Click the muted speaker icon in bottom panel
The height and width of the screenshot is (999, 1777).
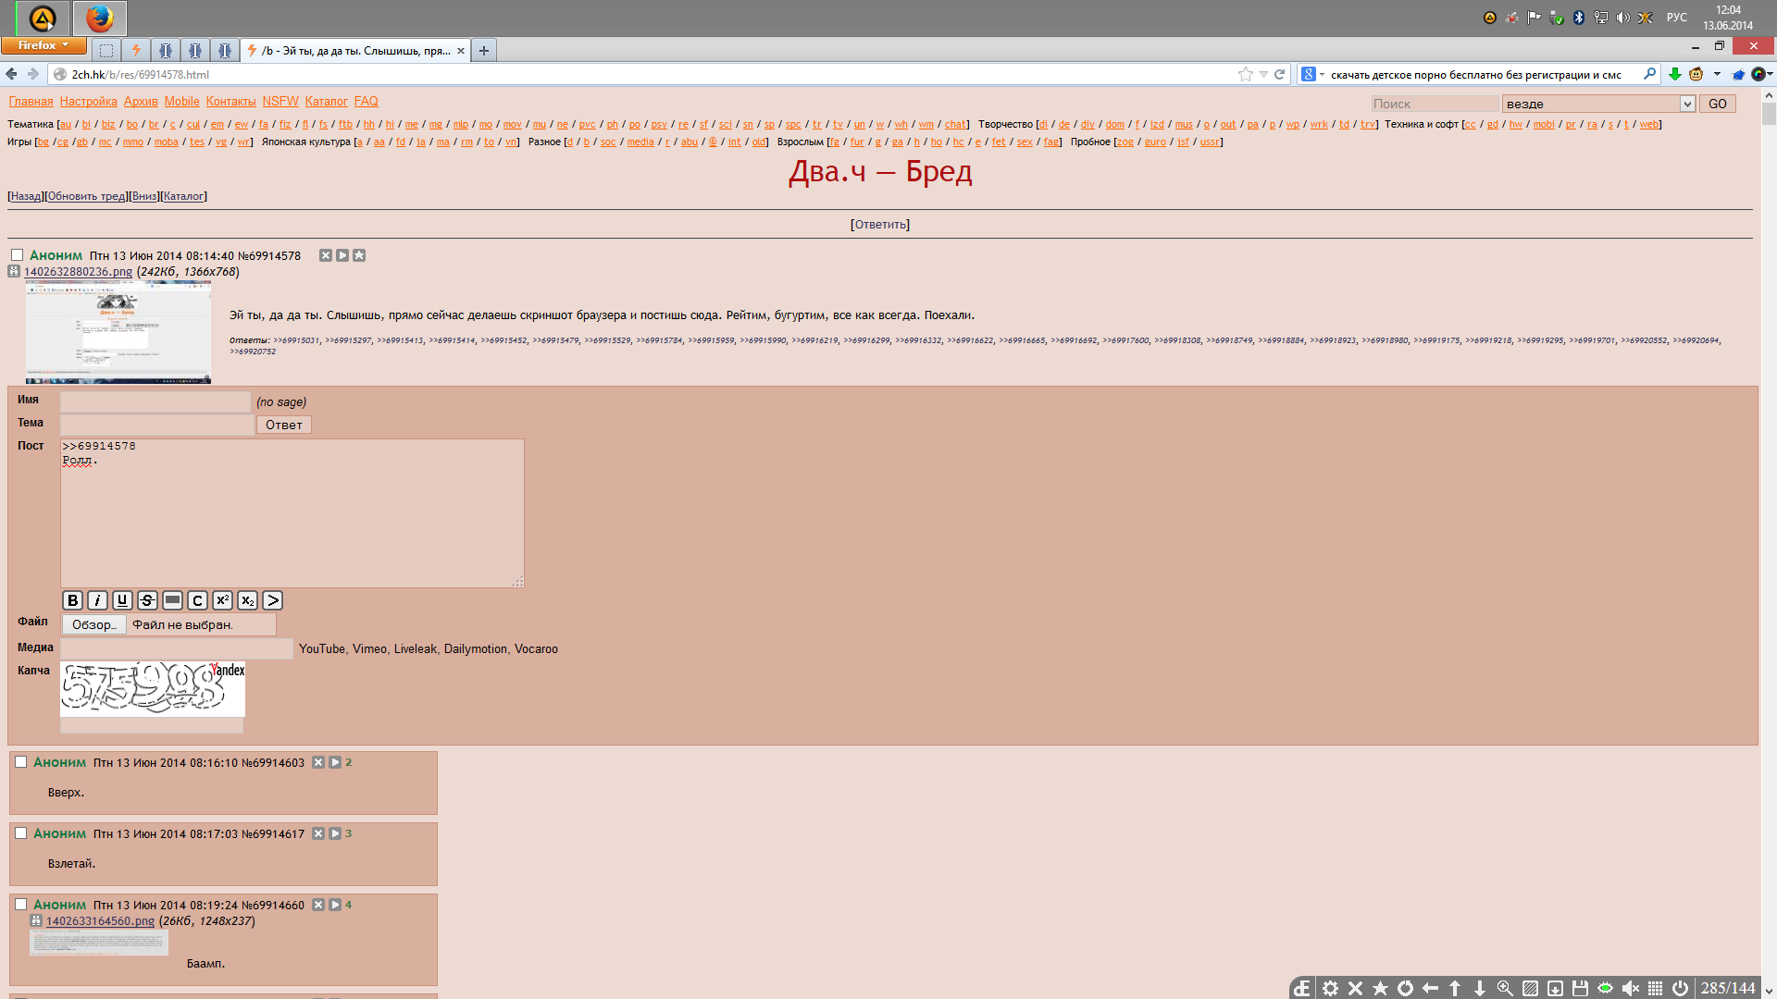1630,988
